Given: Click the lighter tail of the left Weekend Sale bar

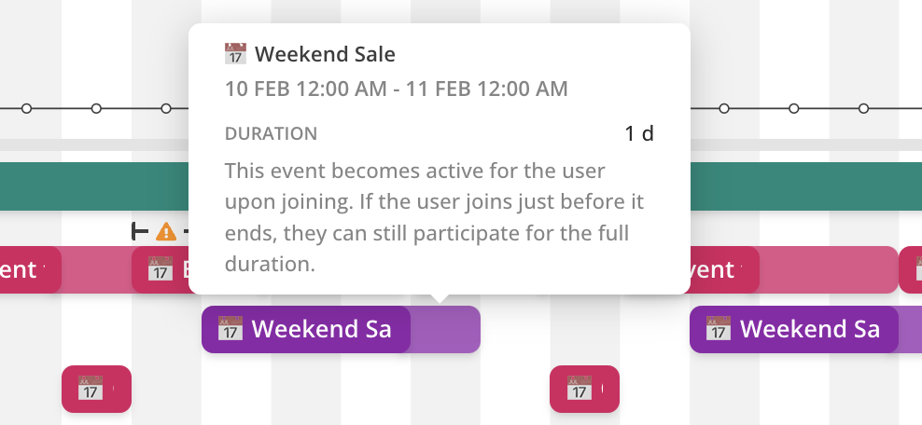Looking at the screenshot, I should pyautogui.click(x=445, y=330).
